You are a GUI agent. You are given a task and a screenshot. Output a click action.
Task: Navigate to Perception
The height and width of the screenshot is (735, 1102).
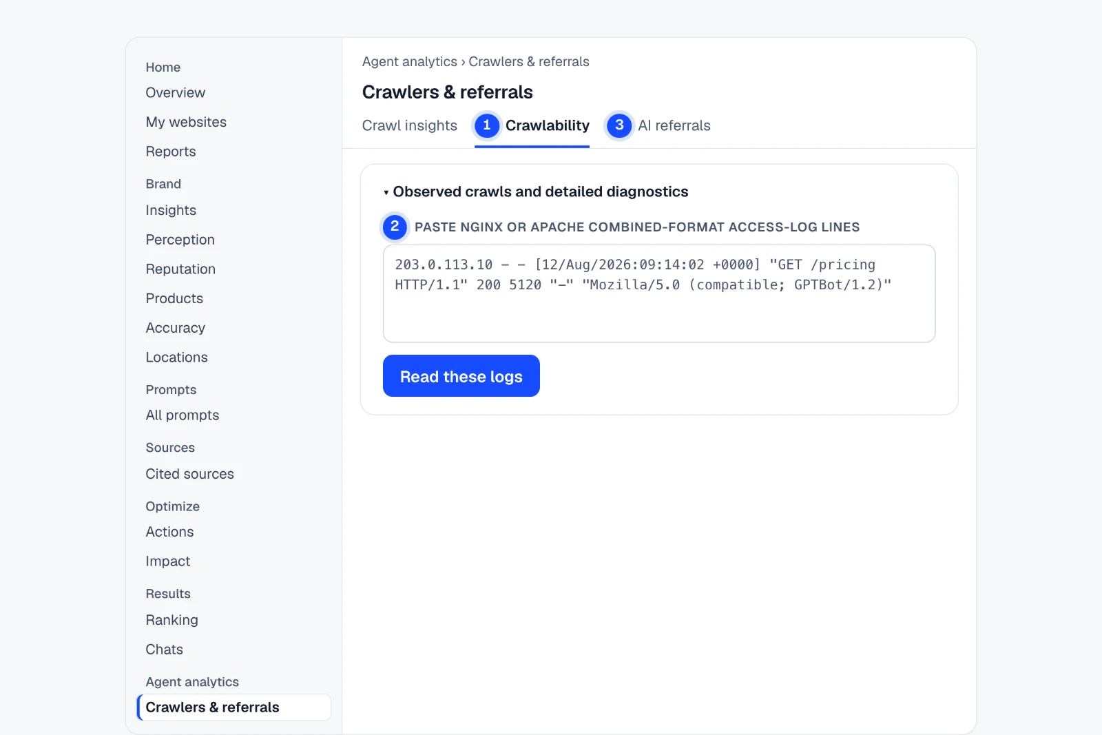click(x=180, y=240)
